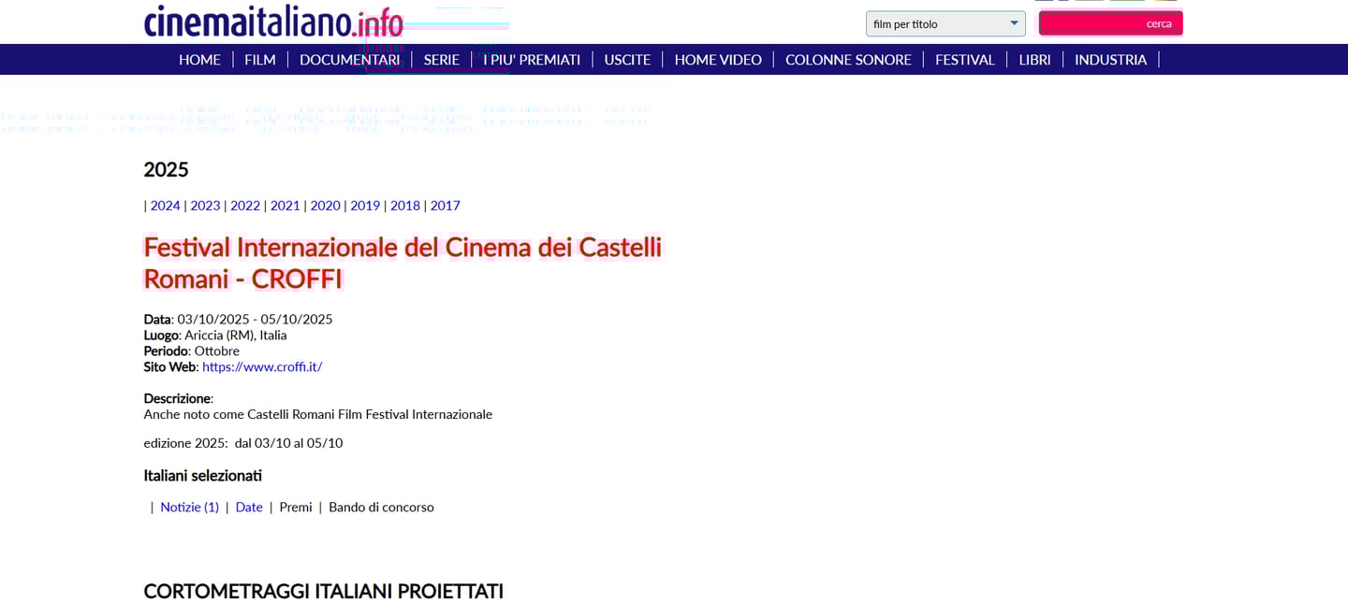Image resolution: width=1348 pixels, height=616 pixels.
Task: Select the 2019 edition link
Action: [x=365, y=206]
